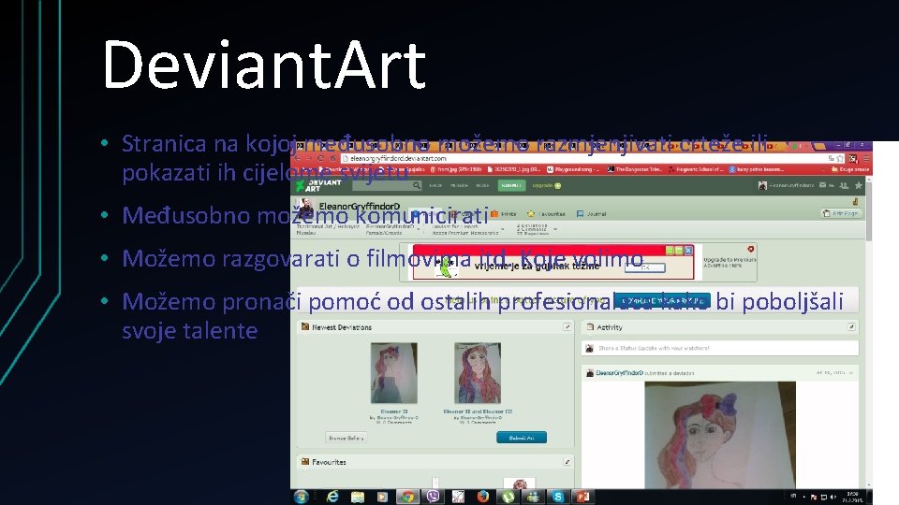
Task: Click the taskbar clock
Action: [853, 497]
